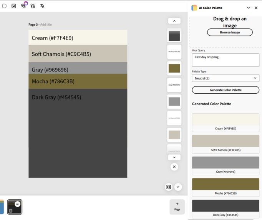This screenshot has height=220, width=262.
Task: Select the previous page thumbnail in filmstrip
Action: [x=2, y=207]
